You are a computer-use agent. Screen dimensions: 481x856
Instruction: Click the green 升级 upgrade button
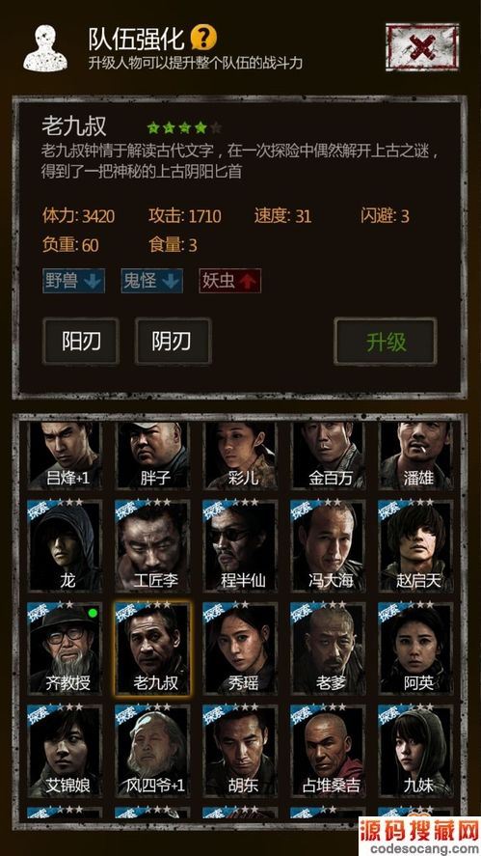(x=386, y=342)
